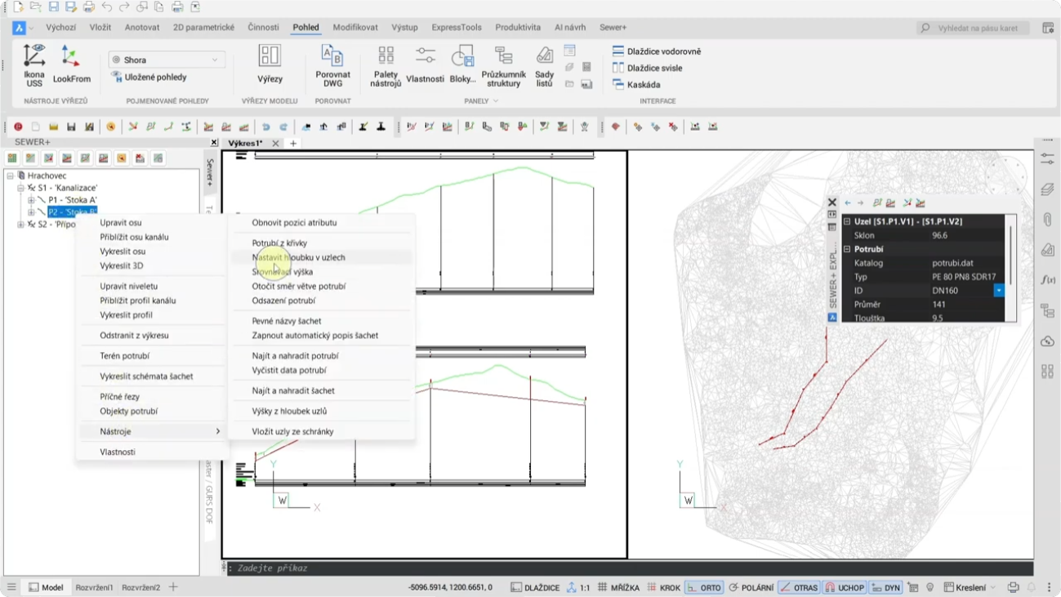Enable POLÁRNÍ tracking in status bar
The width and height of the screenshot is (1061, 597).
[751, 587]
